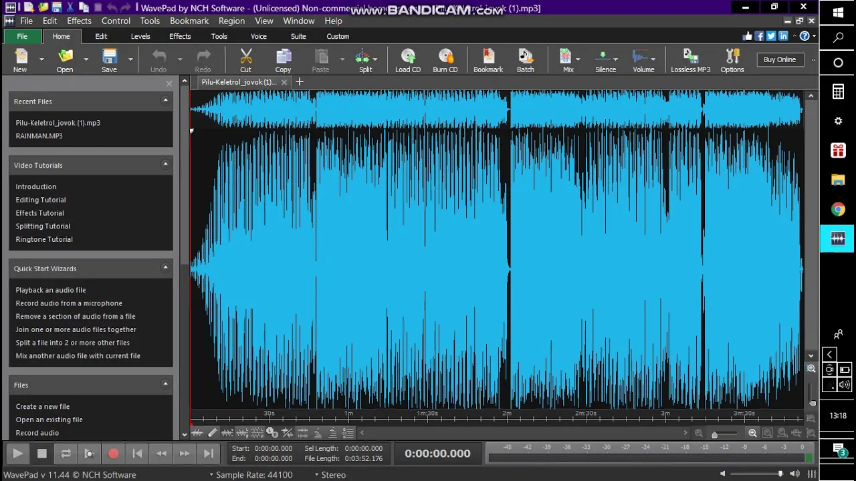Click the LinkedIn share icon
The image size is (856, 481).
coord(782,36)
